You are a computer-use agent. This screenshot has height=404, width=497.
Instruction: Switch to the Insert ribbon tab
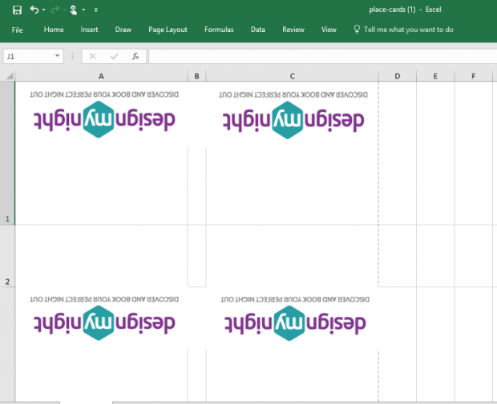89,30
